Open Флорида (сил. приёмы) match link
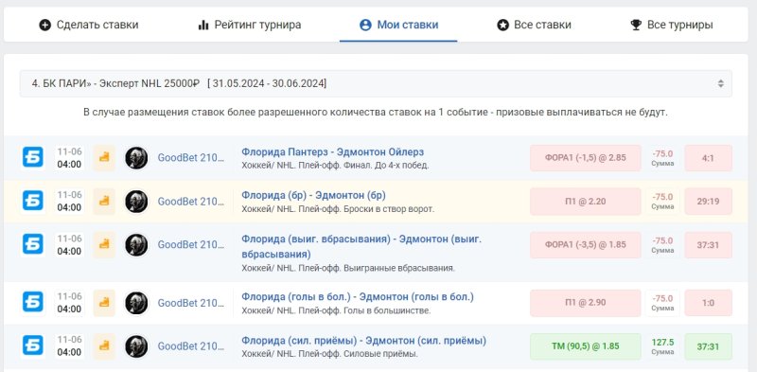This screenshot has height=372, width=757. [x=363, y=340]
